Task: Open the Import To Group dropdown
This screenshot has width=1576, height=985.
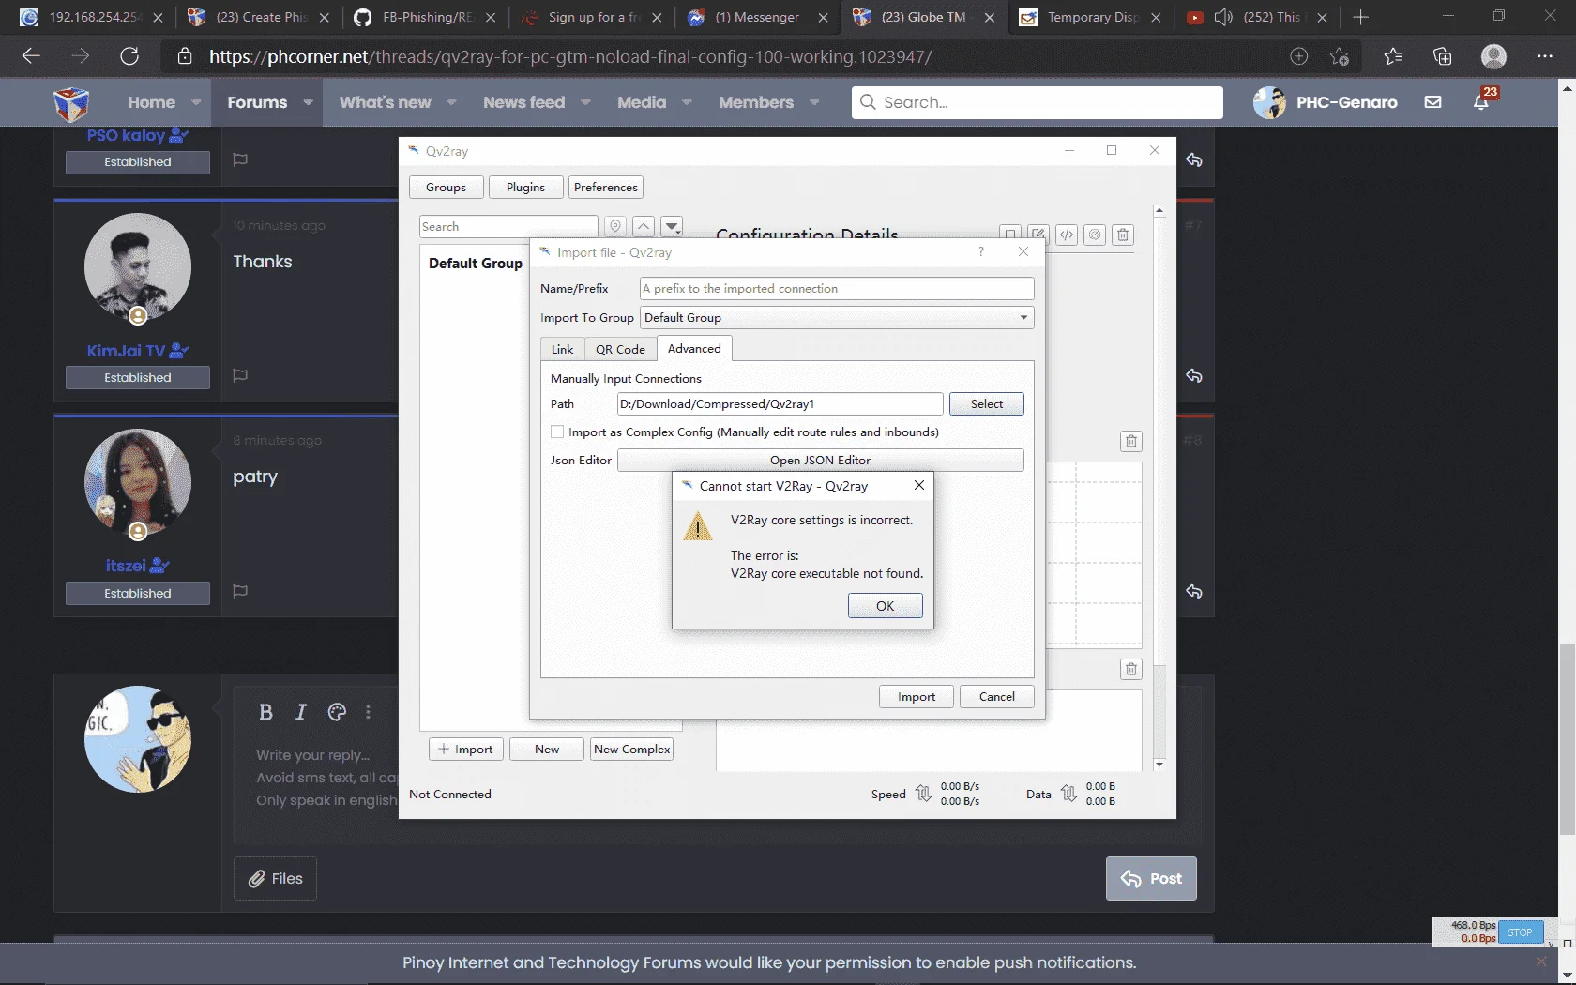Action: pos(837,317)
